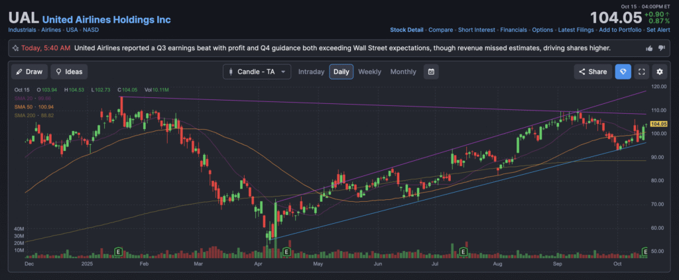This screenshot has width=679, height=280.
Task: Go to the Financials page
Action: [513, 30]
